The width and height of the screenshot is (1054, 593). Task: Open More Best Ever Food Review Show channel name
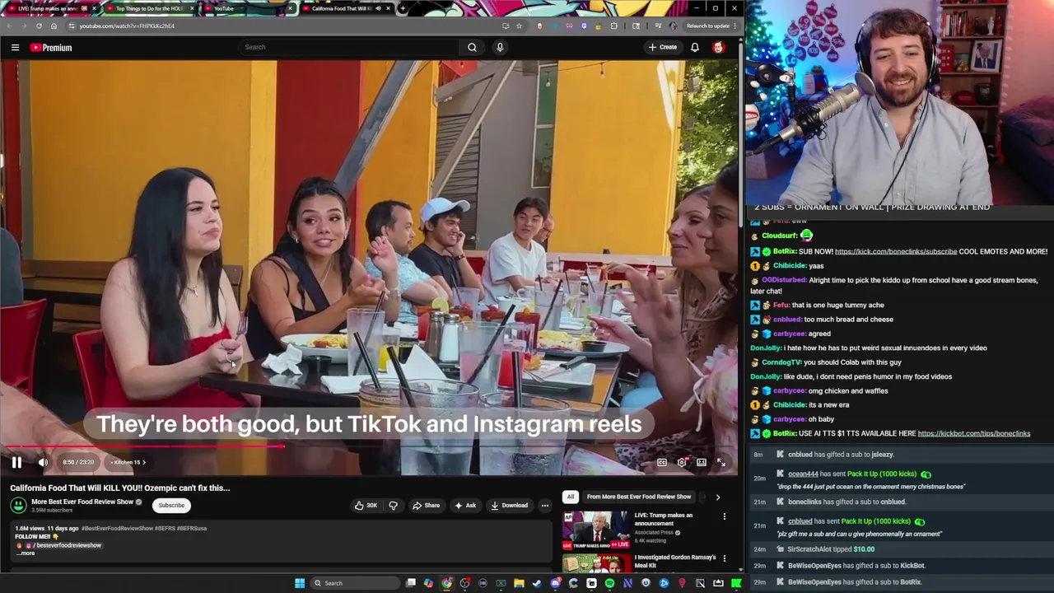[82, 502]
